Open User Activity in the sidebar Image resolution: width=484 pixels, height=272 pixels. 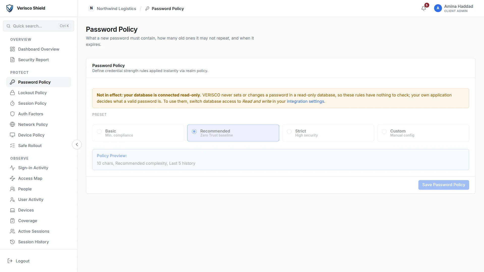[39, 199]
